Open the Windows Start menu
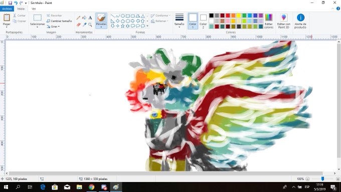The image size is (341, 192). point(6,187)
